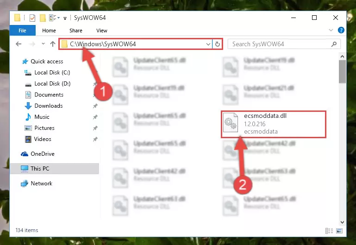Click the address bar path C:\Windows\SysWOW64
356x245 pixels.
point(103,44)
